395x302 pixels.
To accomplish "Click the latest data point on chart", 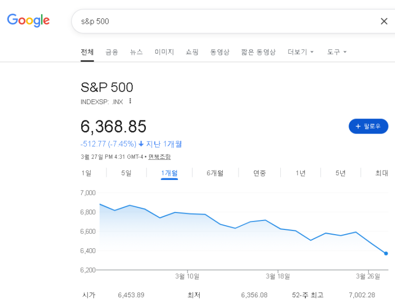I will pos(386,254).
